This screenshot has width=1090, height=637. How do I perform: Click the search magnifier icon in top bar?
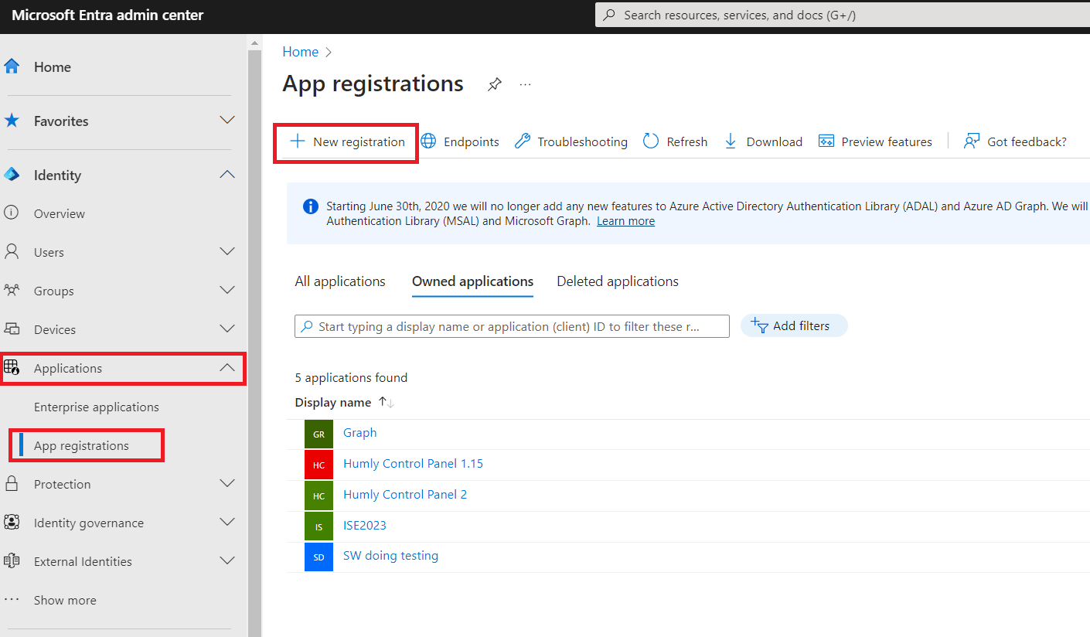click(x=609, y=15)
